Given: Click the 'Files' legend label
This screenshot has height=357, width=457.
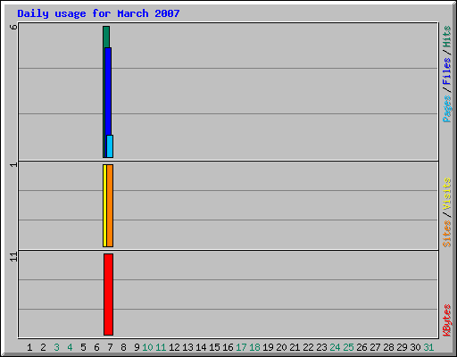Looking at the screenshot, I should coord(446,71).
